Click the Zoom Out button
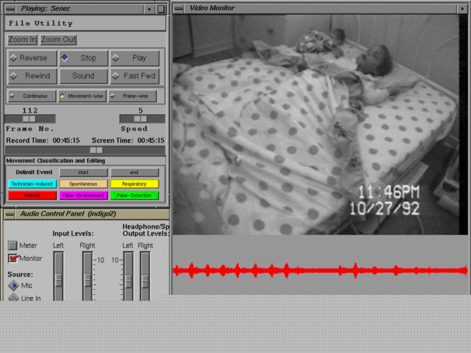 [x=58, y=40]
